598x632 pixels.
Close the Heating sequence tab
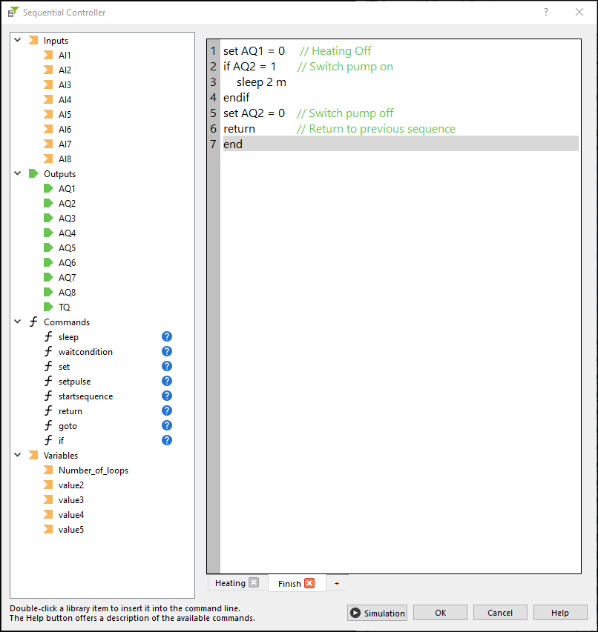click(254, 583)
